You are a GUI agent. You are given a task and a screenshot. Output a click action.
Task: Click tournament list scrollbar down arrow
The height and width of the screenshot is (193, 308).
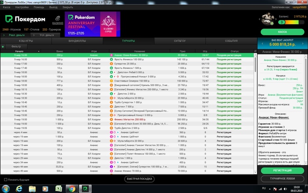[x=255, y=172]
